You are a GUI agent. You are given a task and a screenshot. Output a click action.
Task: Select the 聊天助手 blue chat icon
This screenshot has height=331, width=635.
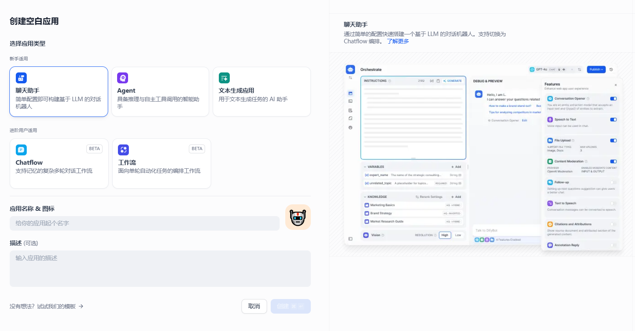[x=21, y=78]
